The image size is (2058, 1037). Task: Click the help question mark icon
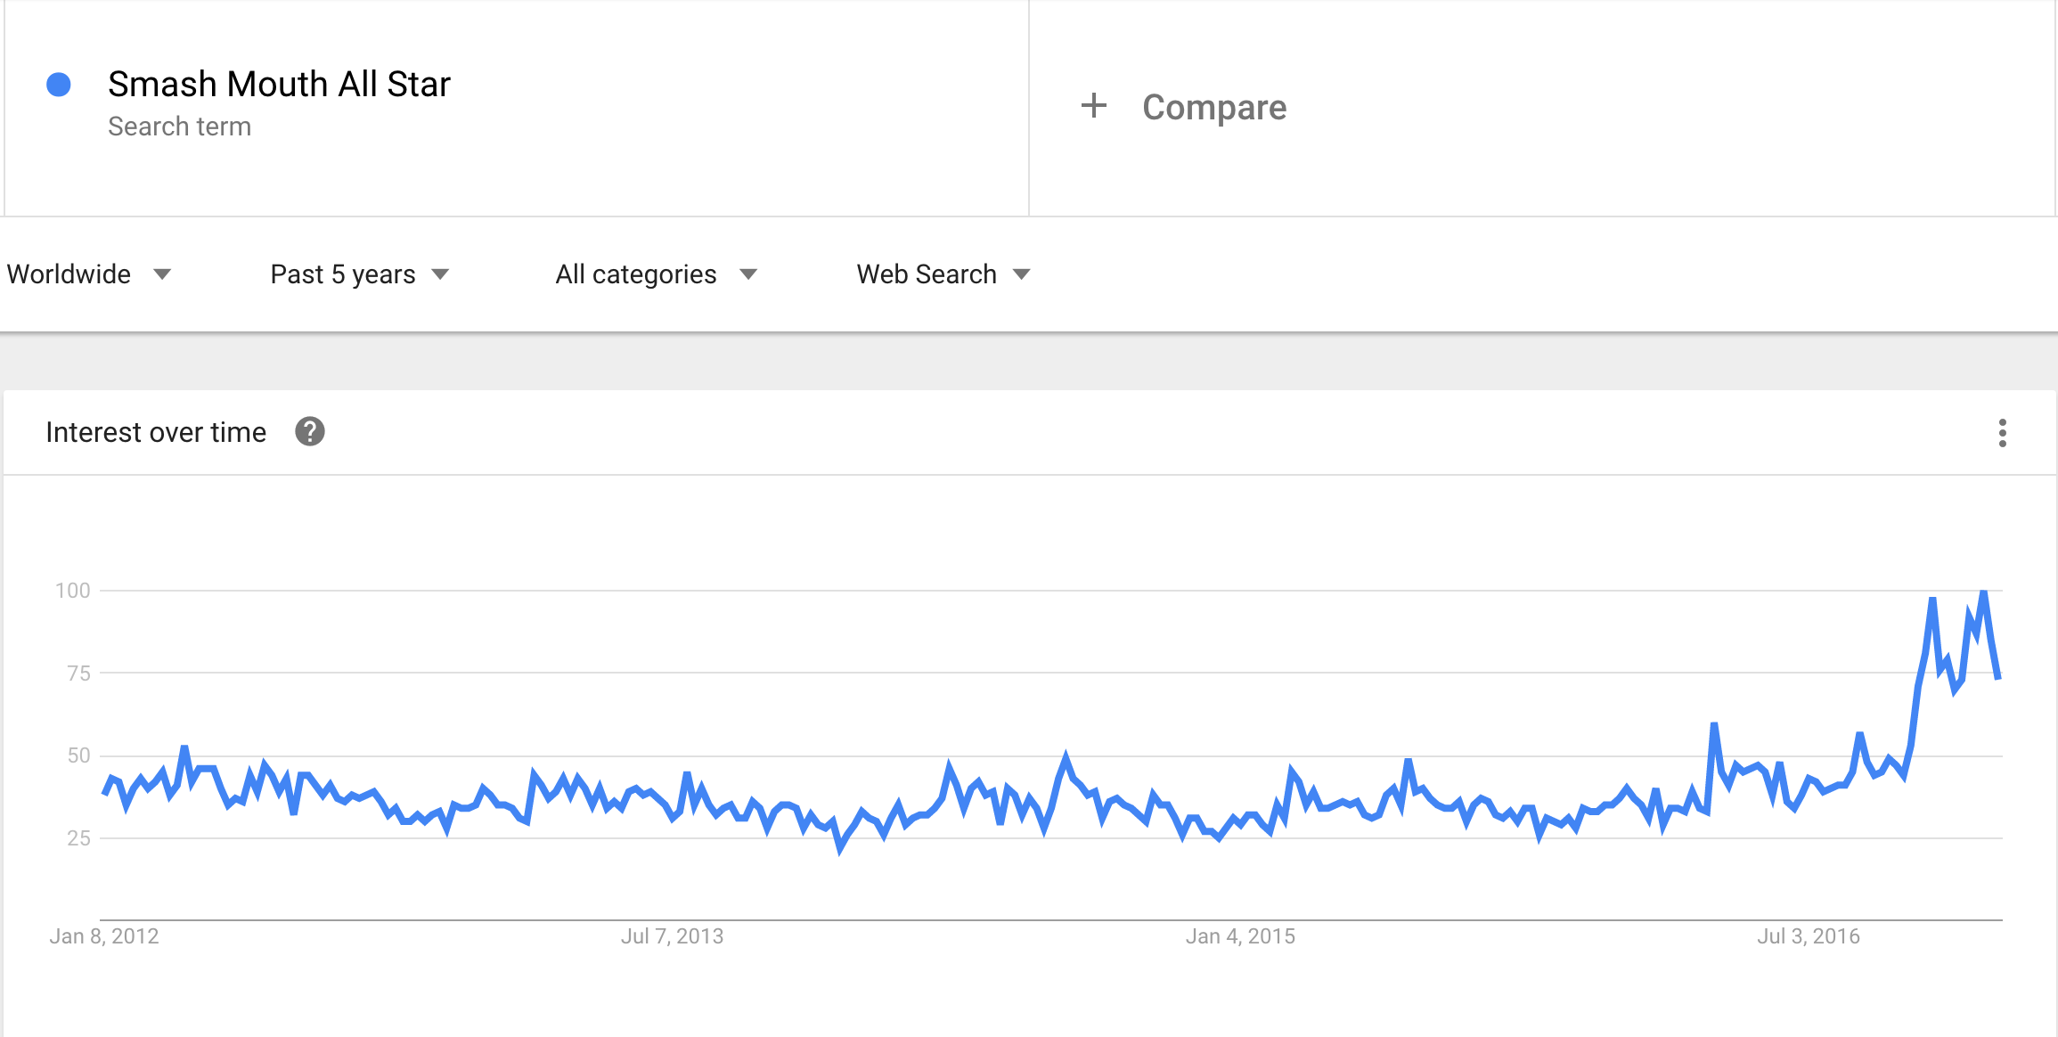(310, 432)
